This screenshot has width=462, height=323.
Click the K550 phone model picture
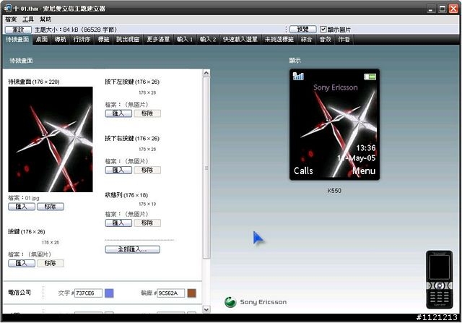tap(439, 280)
